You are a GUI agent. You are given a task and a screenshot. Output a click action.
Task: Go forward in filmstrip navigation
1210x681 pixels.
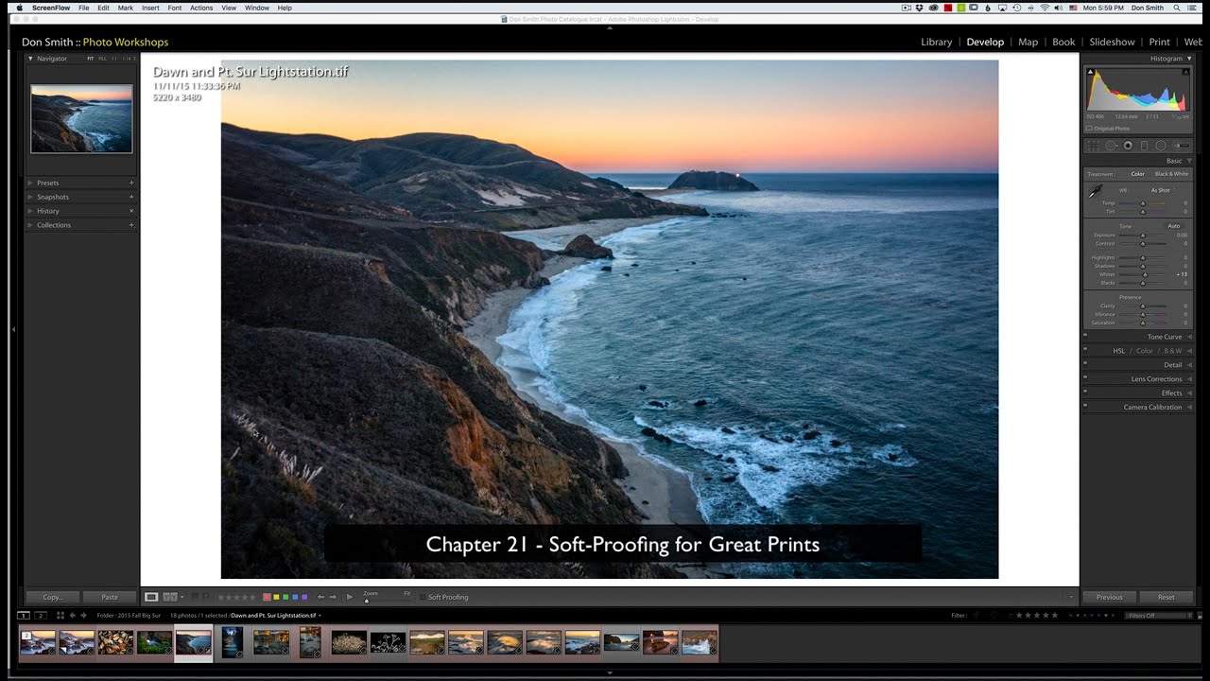point(83,615)
